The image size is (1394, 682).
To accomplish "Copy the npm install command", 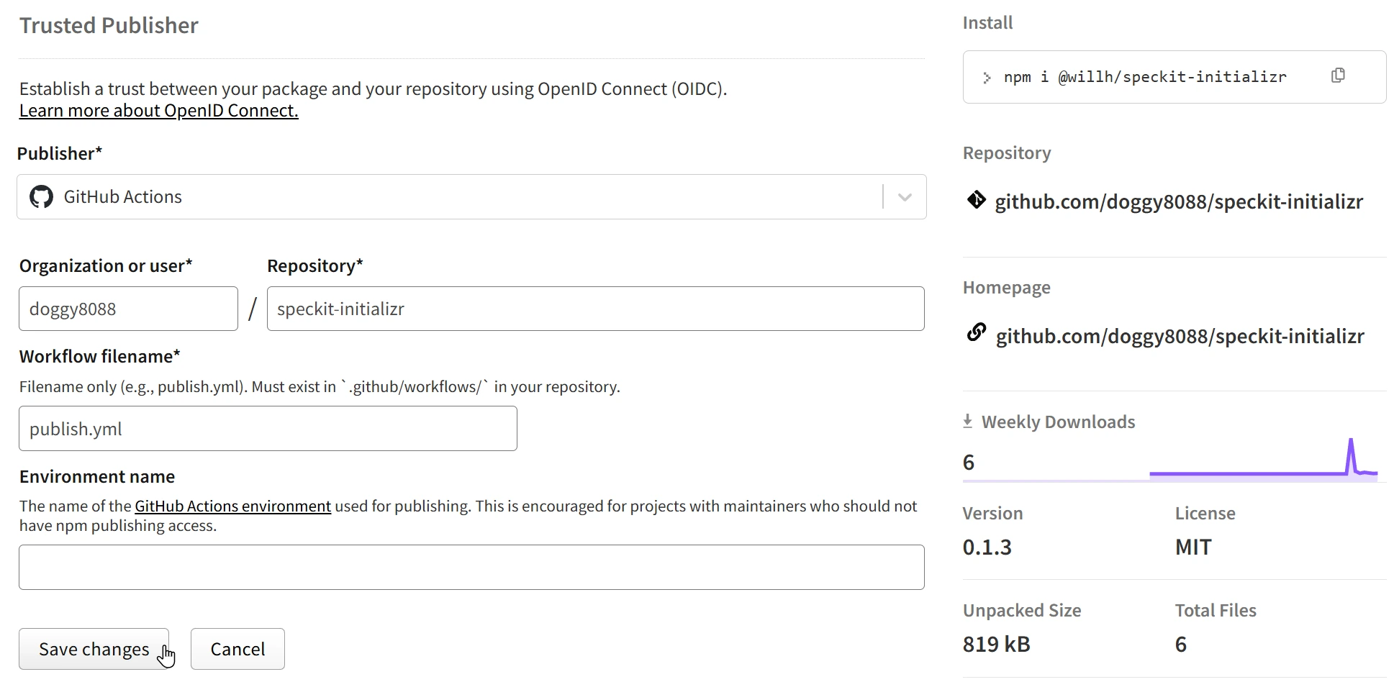I will pyautogui.click(x=1338, y=76).
